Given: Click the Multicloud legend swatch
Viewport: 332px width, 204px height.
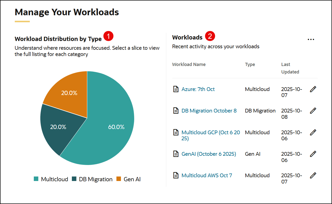Looking at the screenshot, I should (36, 179).
